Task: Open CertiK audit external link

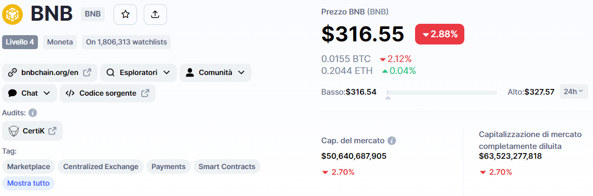Action: point(33,131)
